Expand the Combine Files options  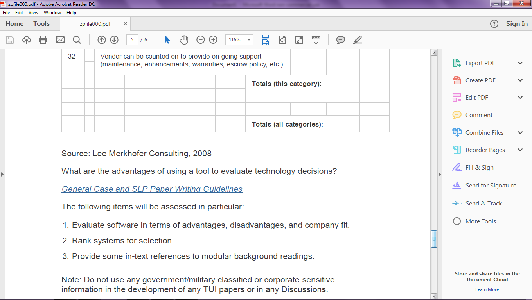click(x=520, y=133)
